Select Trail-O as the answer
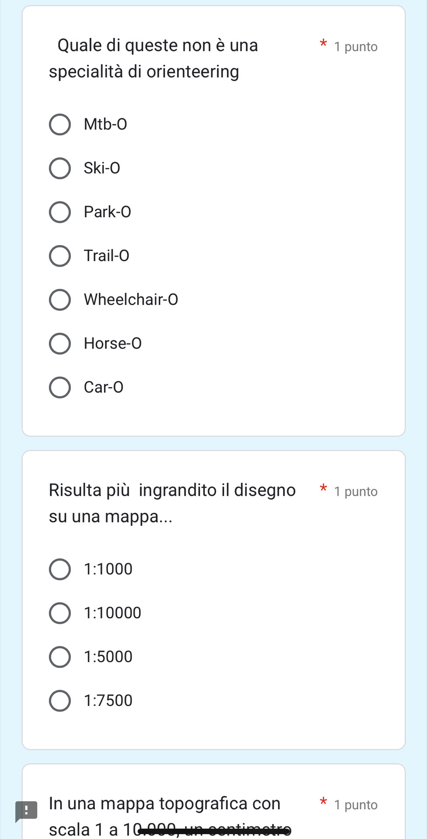Viewport: 427px width, 839px height. pyautogui.click(x=59, y=256)
